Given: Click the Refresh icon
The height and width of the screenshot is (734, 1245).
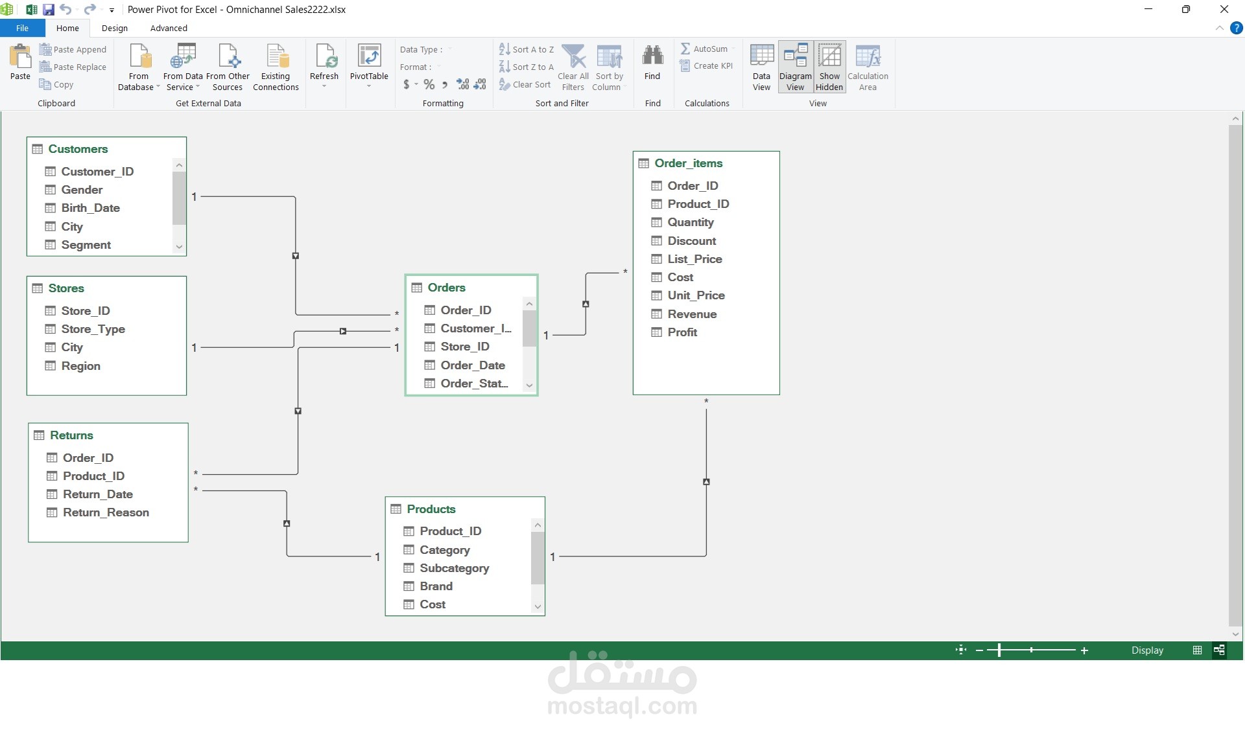Looking at the screenshot, I should pos(324,65).
